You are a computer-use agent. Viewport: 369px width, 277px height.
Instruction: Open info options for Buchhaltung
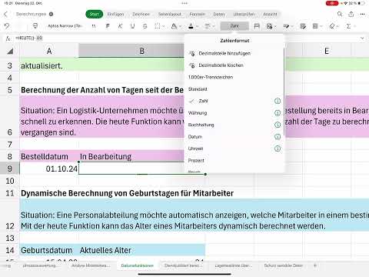point(278,125)
